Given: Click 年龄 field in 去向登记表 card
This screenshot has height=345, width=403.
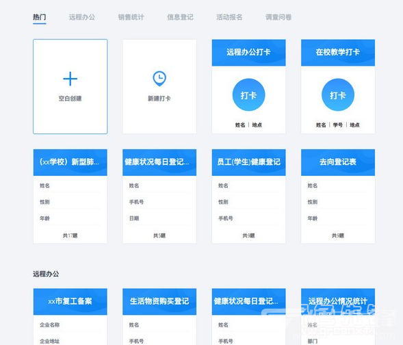Looking at the screenshot, I should 313,218.
